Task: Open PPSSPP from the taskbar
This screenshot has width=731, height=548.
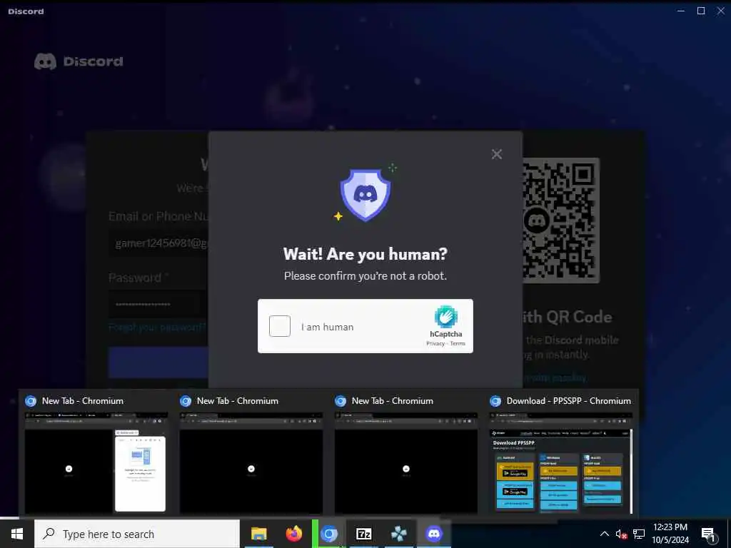Action: (398, 534)
